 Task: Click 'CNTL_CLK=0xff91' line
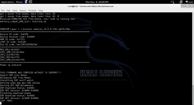(x=10, y=55)
